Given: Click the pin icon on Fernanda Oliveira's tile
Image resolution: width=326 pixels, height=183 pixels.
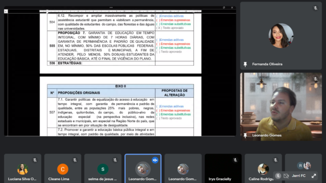Looking at the screenshot, I should [246, 65].
